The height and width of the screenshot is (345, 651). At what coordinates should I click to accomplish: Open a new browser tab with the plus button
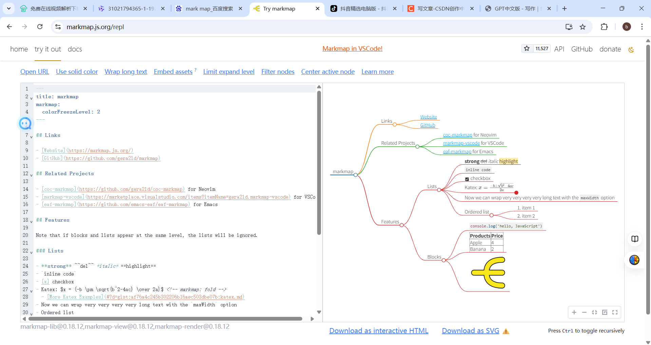[x=564, y=8]
